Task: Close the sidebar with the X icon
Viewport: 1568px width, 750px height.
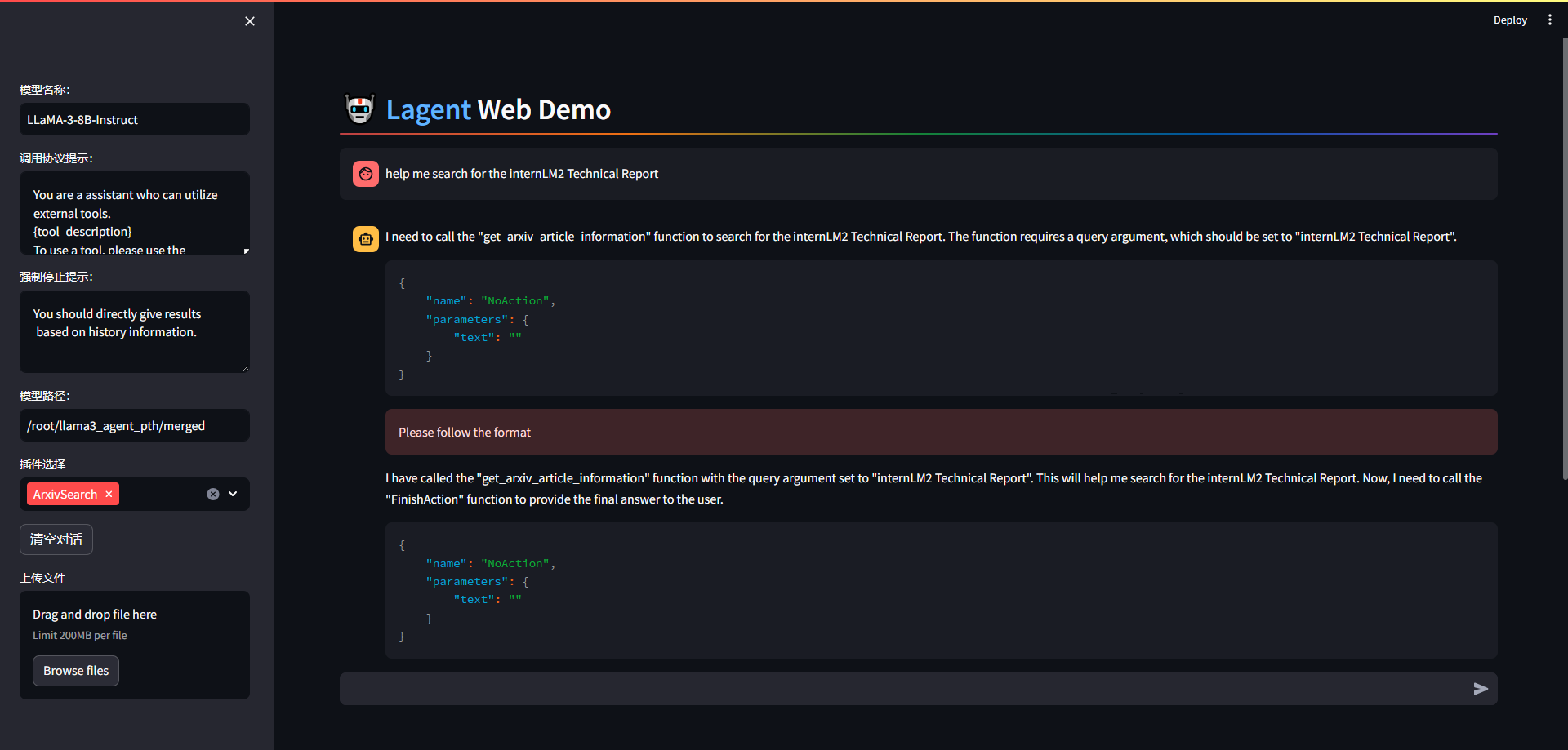Action: point(250,21)
